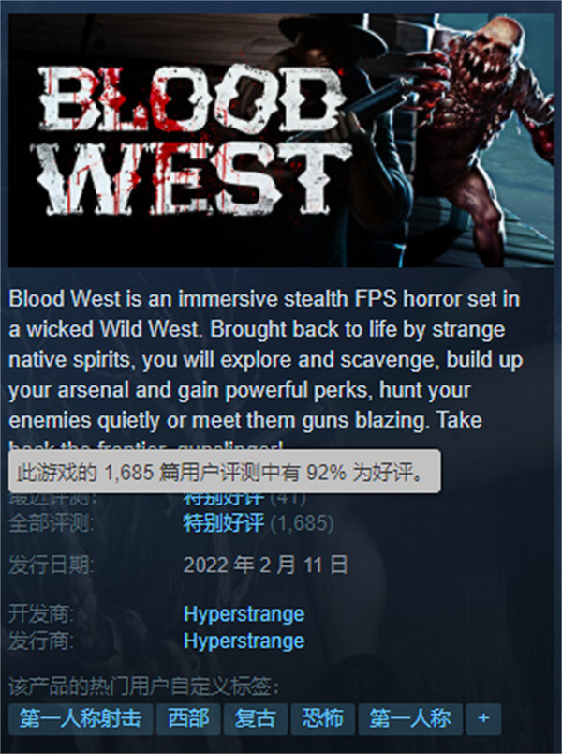
Task: Choose the 复古 tag
Action: [256, 718]
